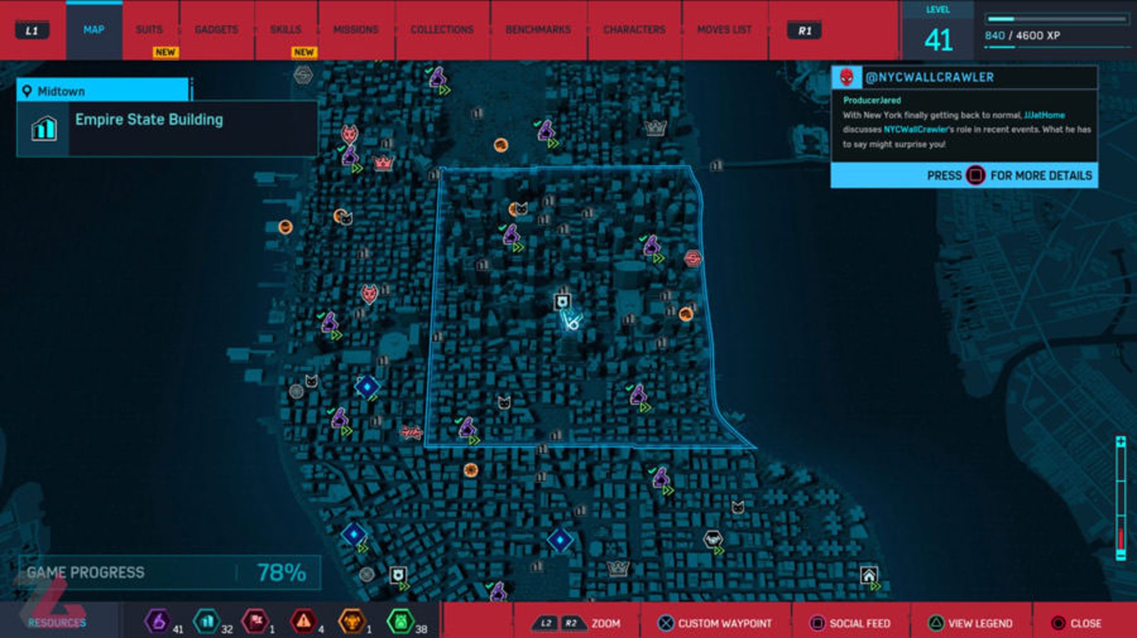Viewport: 1137px width, 638px height.
Task: Click the teal landmark token counter 32
Action: [213, 621]
